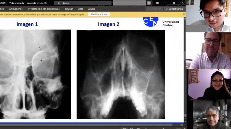Screen dimensions: 231x129
Task: Click the Compartir share button
Action: pos(154,9)
